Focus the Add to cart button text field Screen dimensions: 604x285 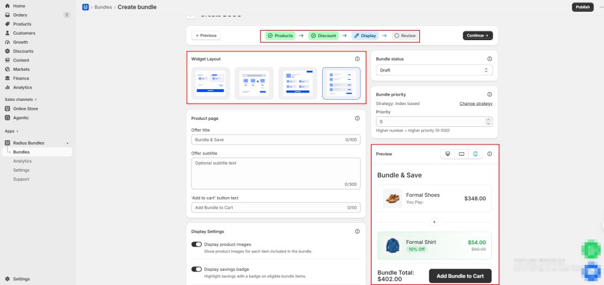[276, 208]
